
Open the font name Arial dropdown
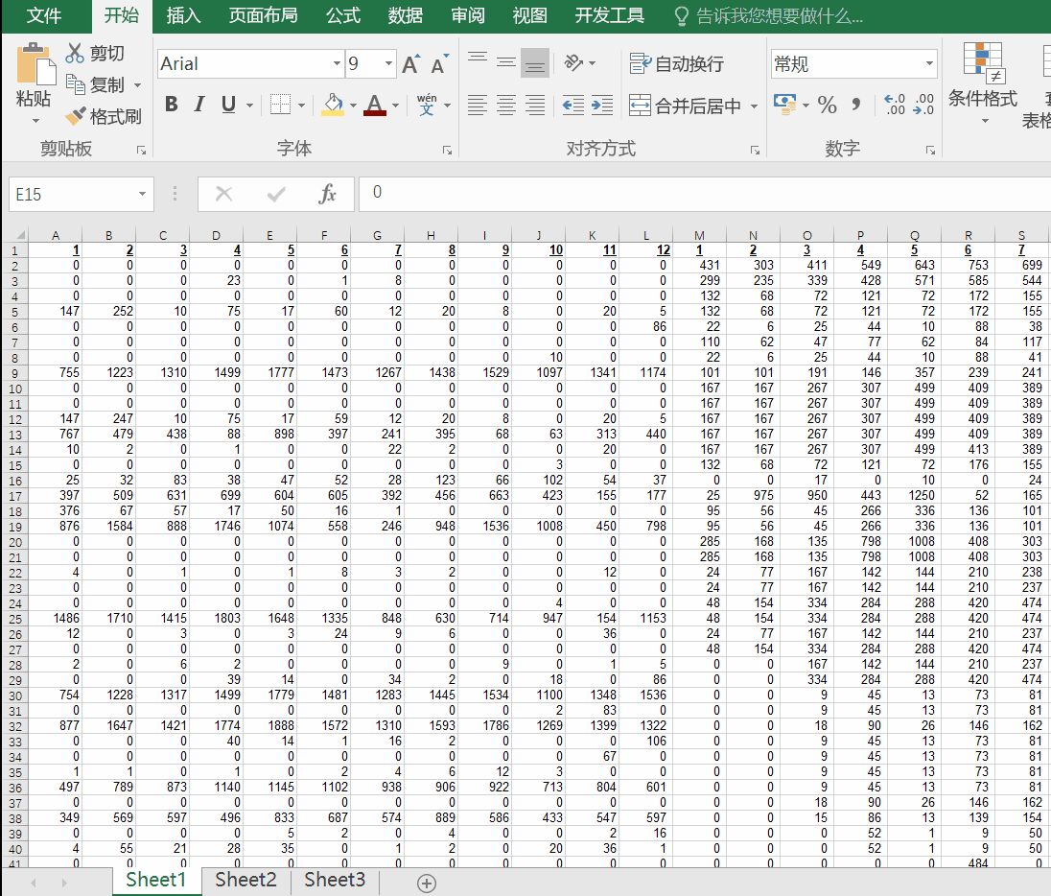[337, 63]
